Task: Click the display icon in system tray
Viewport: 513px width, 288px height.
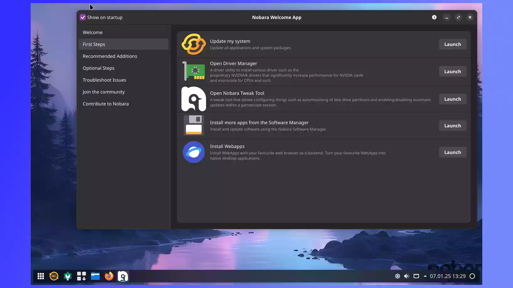Action: tap(416, 276)
